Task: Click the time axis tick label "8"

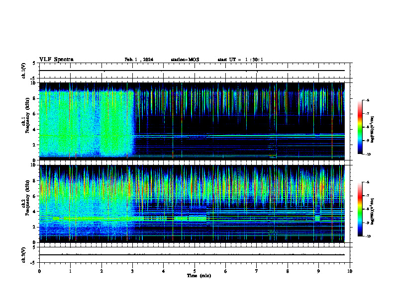Action: pyautogui.click(x=288, y=271)
